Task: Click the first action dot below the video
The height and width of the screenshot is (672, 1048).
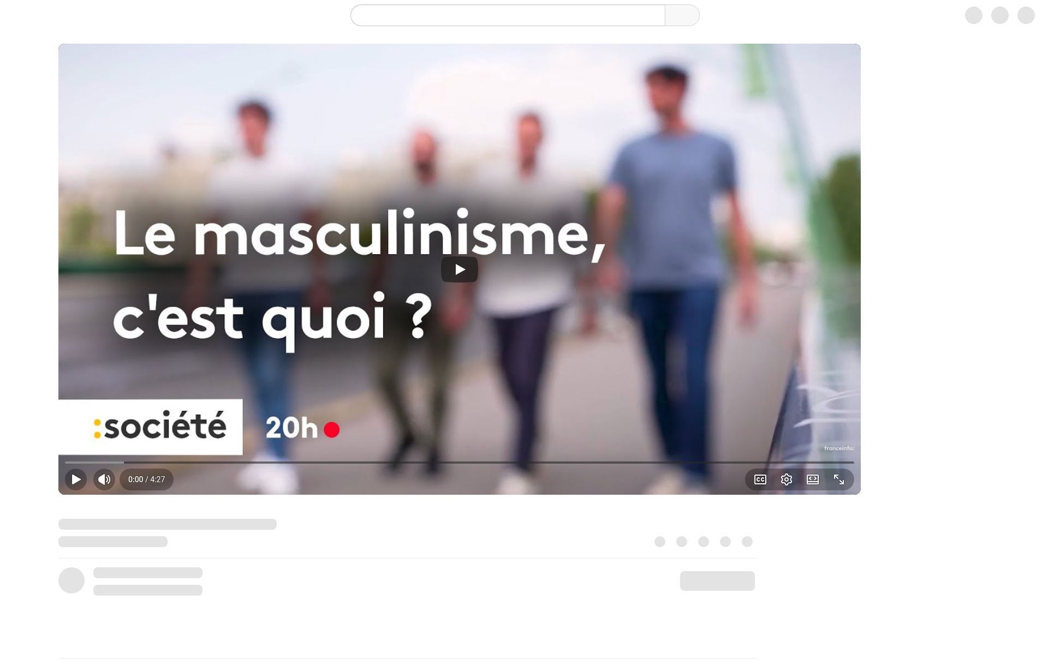Action: [x=660, y=542]
